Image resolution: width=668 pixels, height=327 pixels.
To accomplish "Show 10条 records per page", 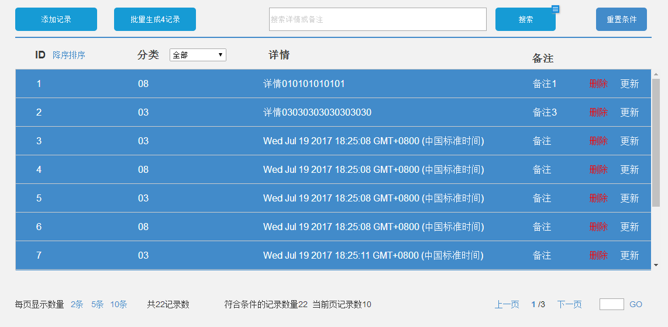I will click(119, 304).
